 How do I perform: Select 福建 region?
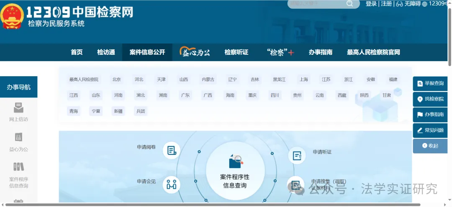(x=393, y=79)
